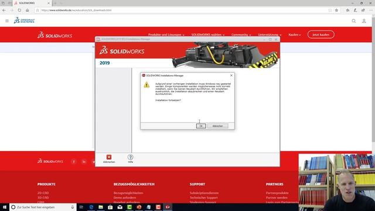Reload the page with the refresh icon
The height and width of the screenshot is (211, 375).
(x=19, y=11)
